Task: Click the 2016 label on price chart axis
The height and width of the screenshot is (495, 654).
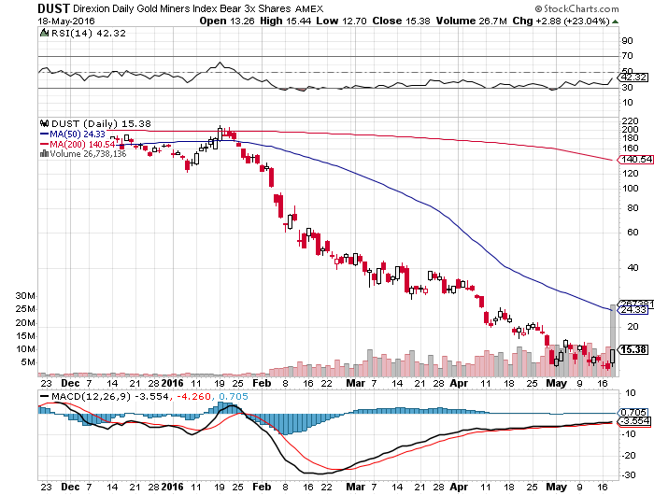Action: coord(172,383)
